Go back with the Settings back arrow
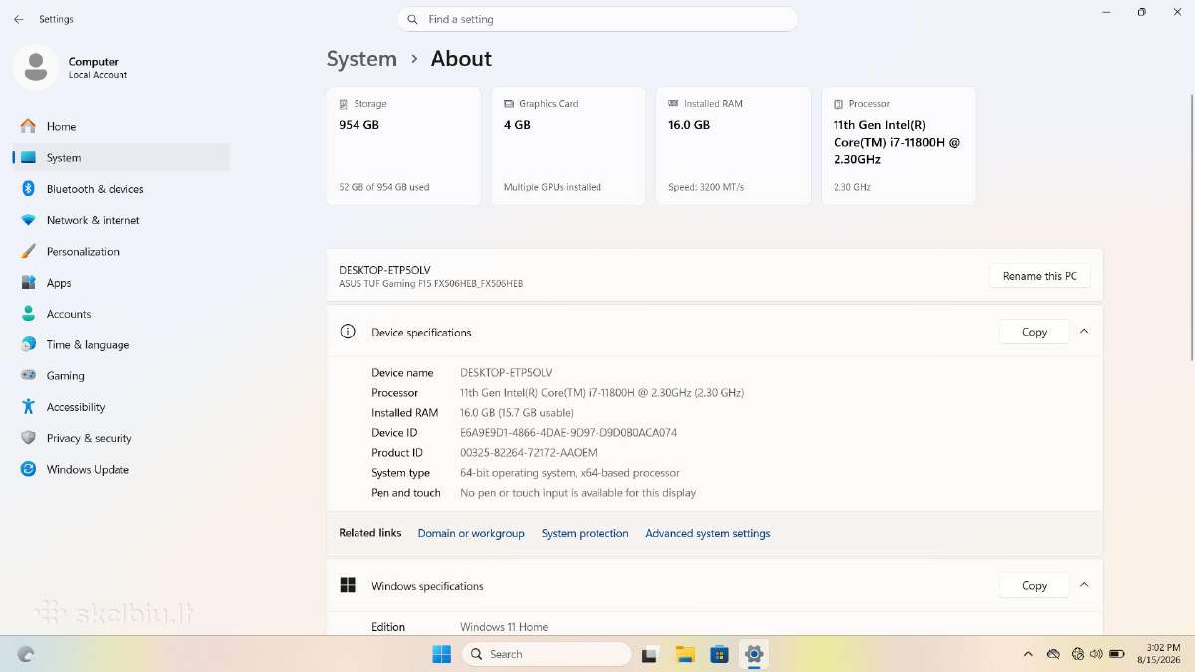 18,19
